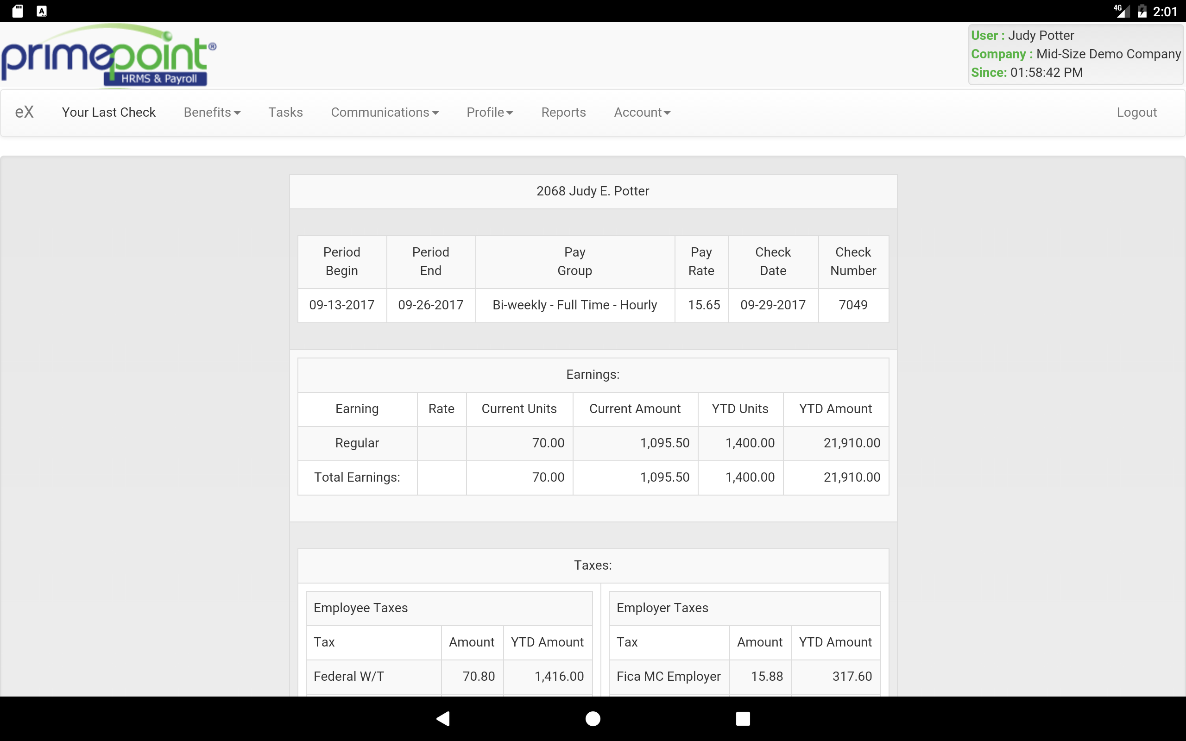Click the Check Date column header
This screenshot has height=741, width=1186.
pos(773,261)
